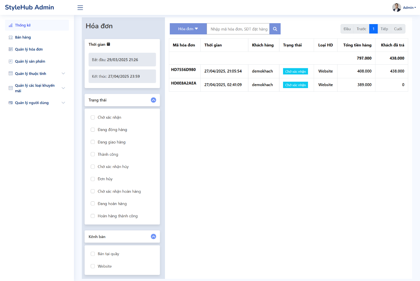Enable Chờ xác nhận hoàn hàng filter
Image resolution: width=420 pixels, height=281 pixels.
tap(93, 191)
